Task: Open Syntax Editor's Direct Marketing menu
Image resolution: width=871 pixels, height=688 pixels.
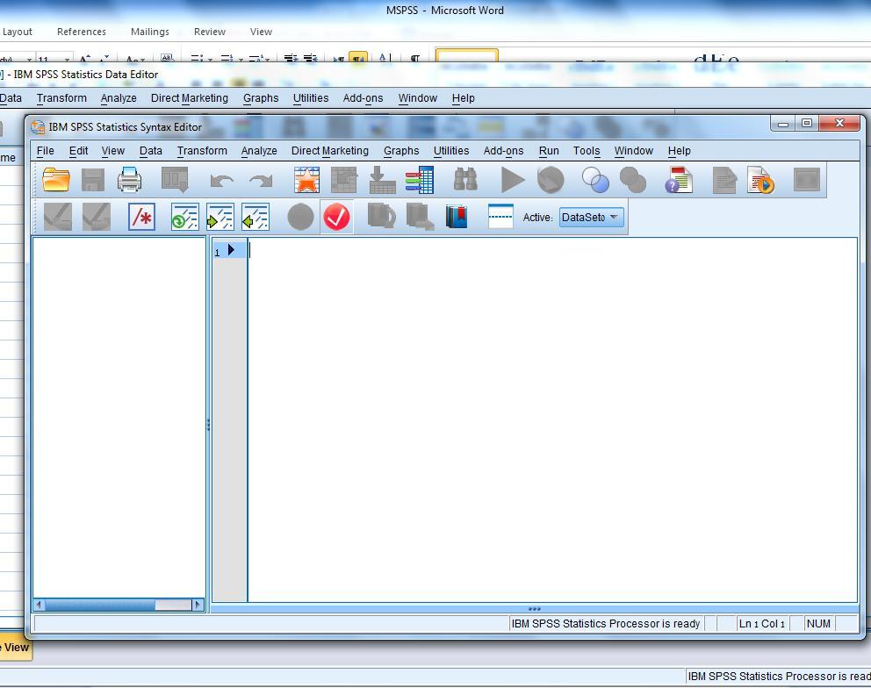Action: point(330,150)
